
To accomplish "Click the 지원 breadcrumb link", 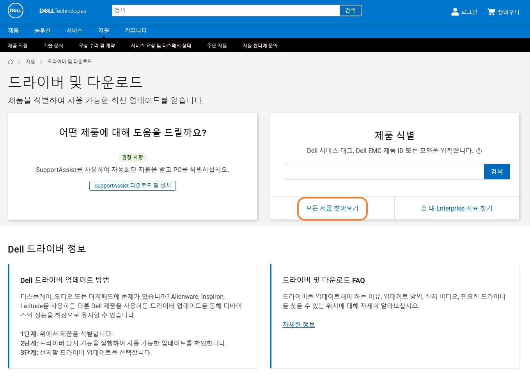I will point(30,61).
